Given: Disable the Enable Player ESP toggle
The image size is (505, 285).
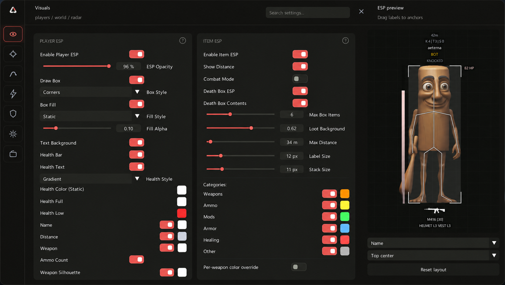Looking at the screenshot, I should 137,54.
